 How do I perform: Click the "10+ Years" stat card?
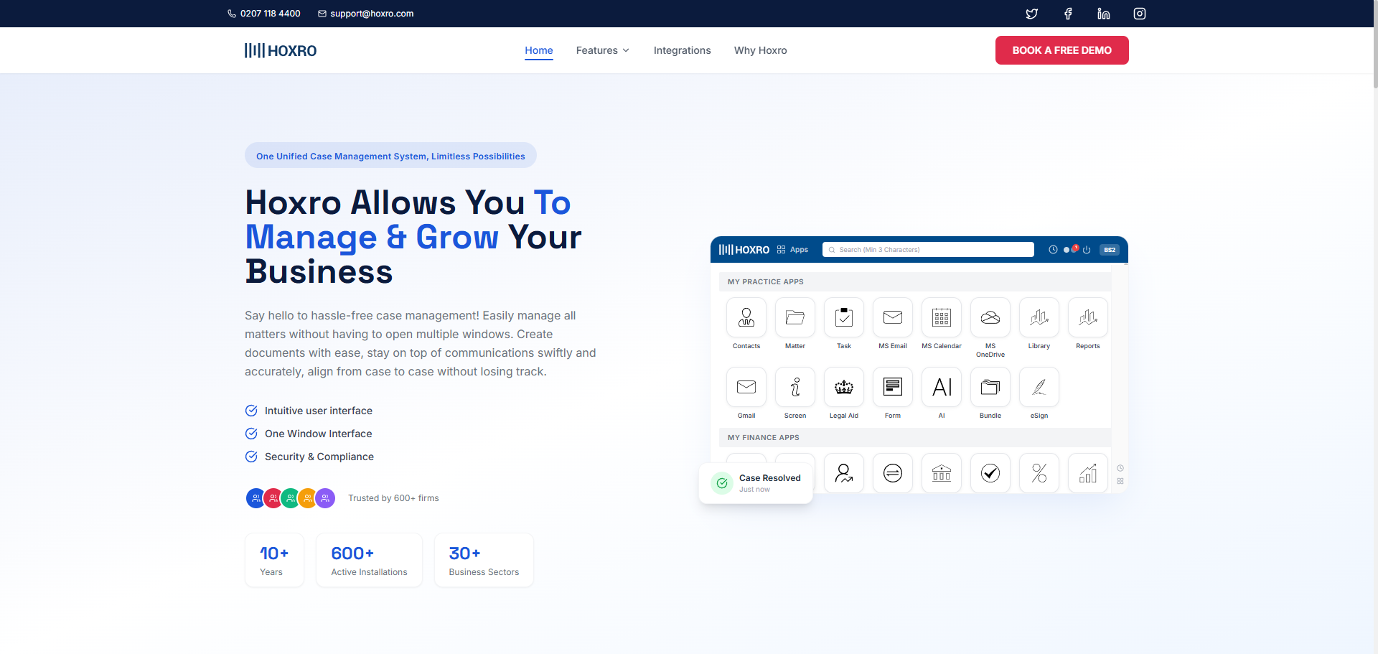(274, 560)
